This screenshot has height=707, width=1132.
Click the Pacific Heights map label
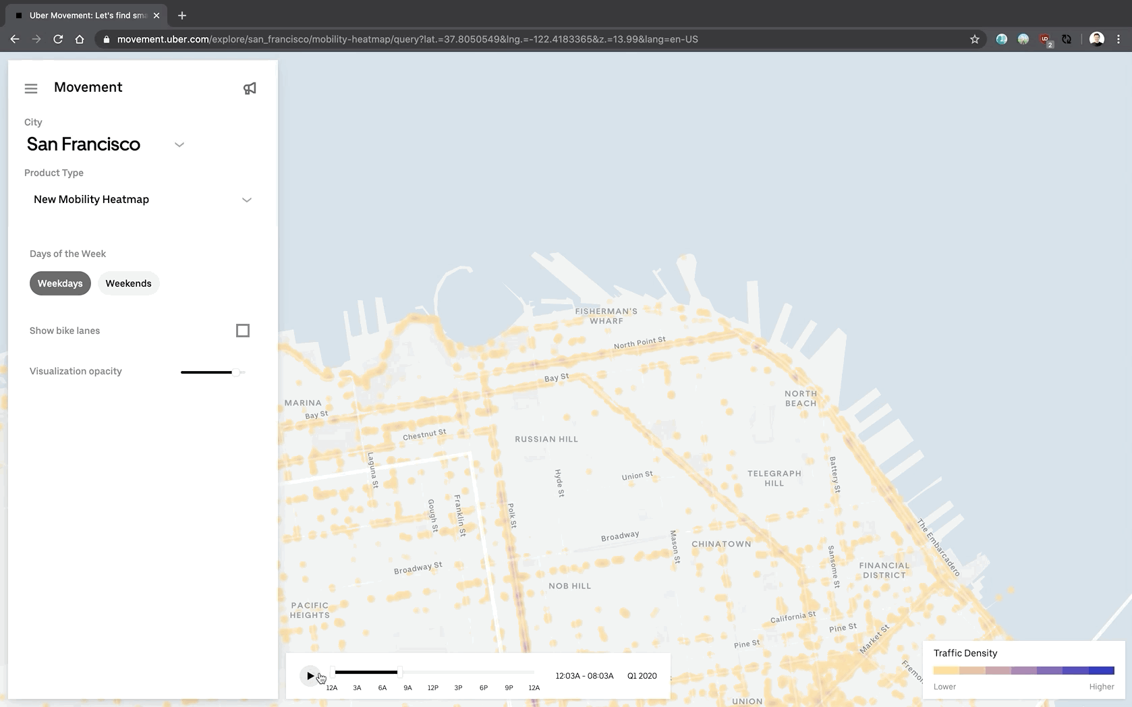coord(310,610)
